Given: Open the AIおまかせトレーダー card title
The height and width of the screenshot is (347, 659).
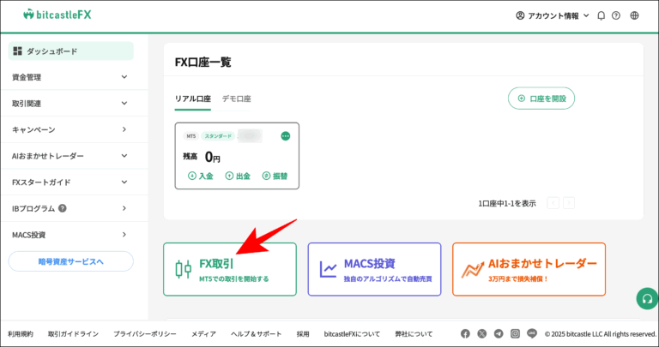Looking at the screenshot, I should pos(542,264).
